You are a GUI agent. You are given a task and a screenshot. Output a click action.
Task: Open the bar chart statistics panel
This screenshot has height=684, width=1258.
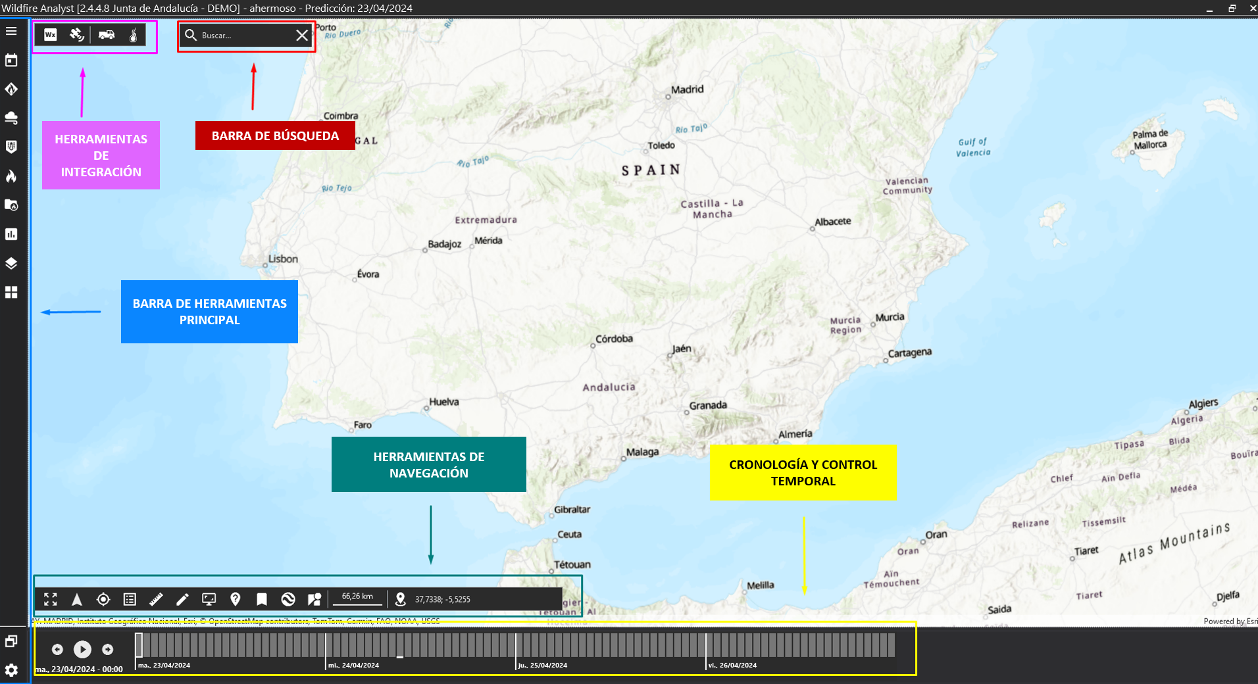(x=11, y=234)
